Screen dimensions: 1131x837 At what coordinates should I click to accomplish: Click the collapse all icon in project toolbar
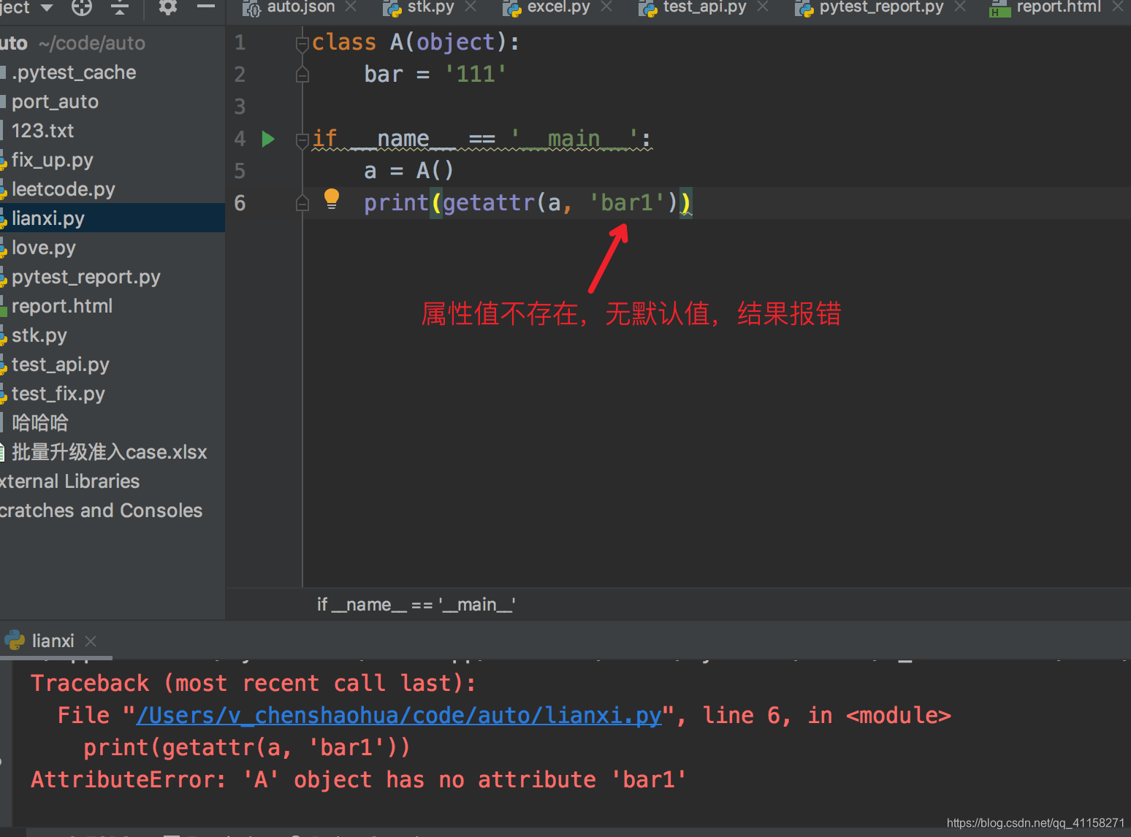pyautogui.click(x=120, y=7)
